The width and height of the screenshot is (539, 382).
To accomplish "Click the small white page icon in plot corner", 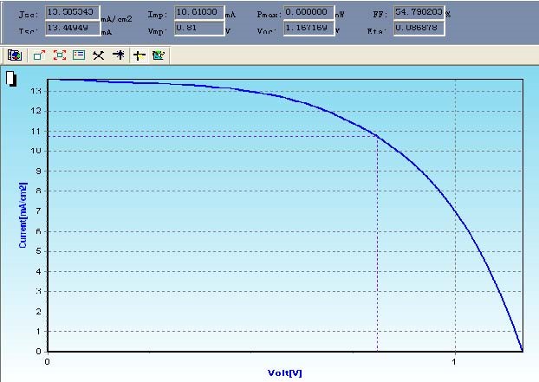I will [x=11, y=80].
